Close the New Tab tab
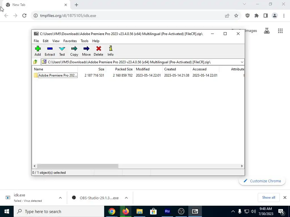The height and width of the screenshot is (217, 290). click(x=66, y=5)
